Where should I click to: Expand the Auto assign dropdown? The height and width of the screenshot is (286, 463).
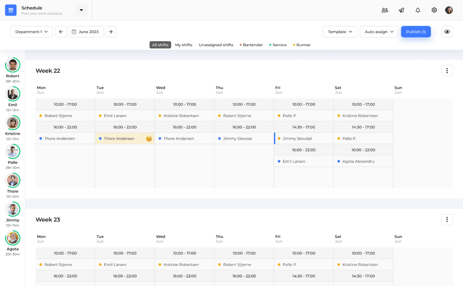(x=379, y=32)
